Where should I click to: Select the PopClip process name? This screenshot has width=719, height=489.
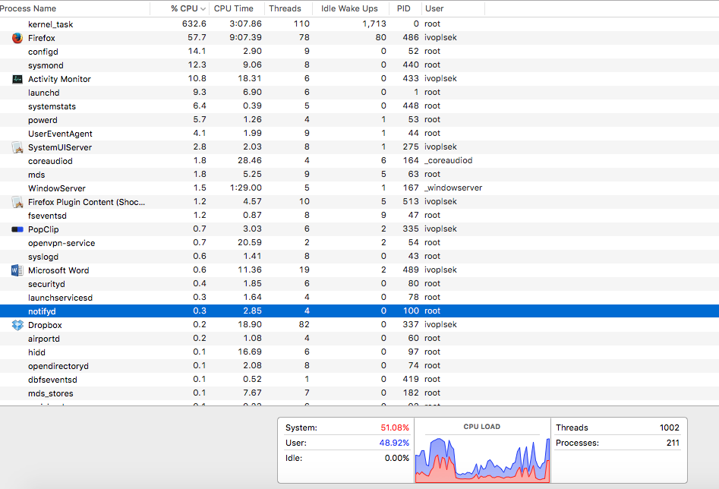click(43, 229)
